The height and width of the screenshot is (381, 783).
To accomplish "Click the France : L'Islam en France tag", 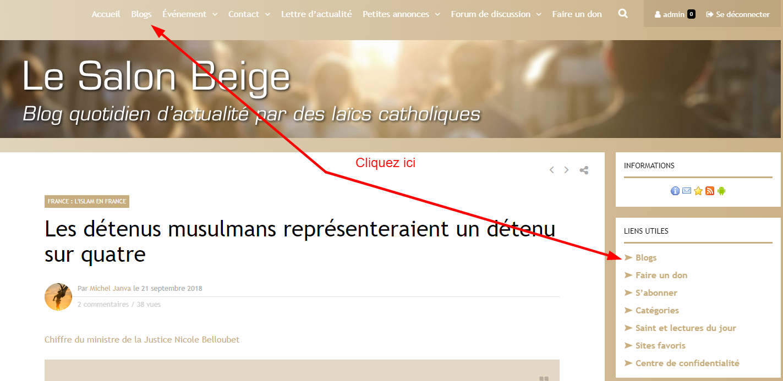I will 87,202.
